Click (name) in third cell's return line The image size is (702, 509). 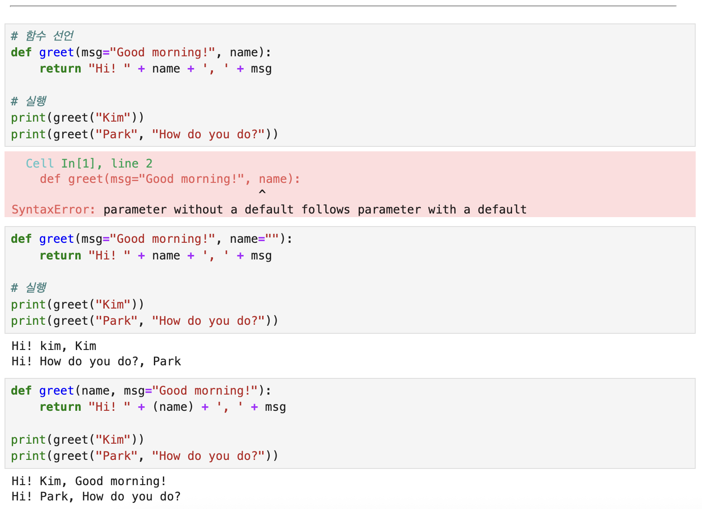(x=173, y=407)
